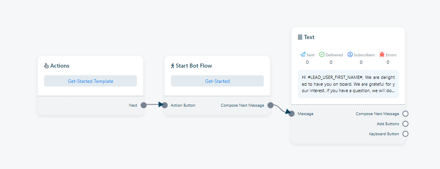The image size is (440, 169).
Task: Click the red Errors bug icon
Action: [x=382, y=55]
